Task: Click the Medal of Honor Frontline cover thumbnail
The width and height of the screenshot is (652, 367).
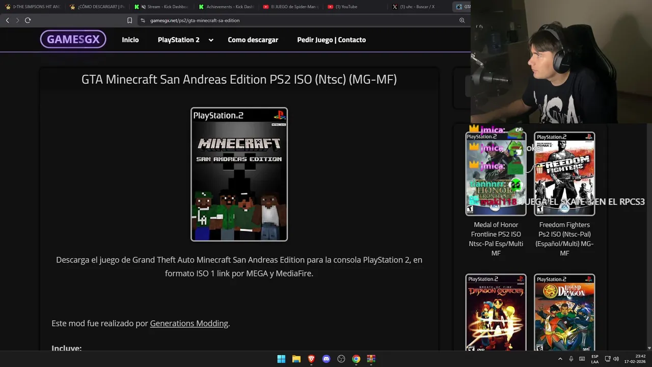Action: (x=496, y=174)
